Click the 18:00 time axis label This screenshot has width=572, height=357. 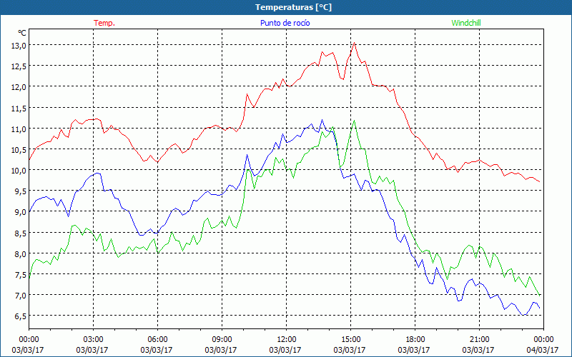click(414, 340)
